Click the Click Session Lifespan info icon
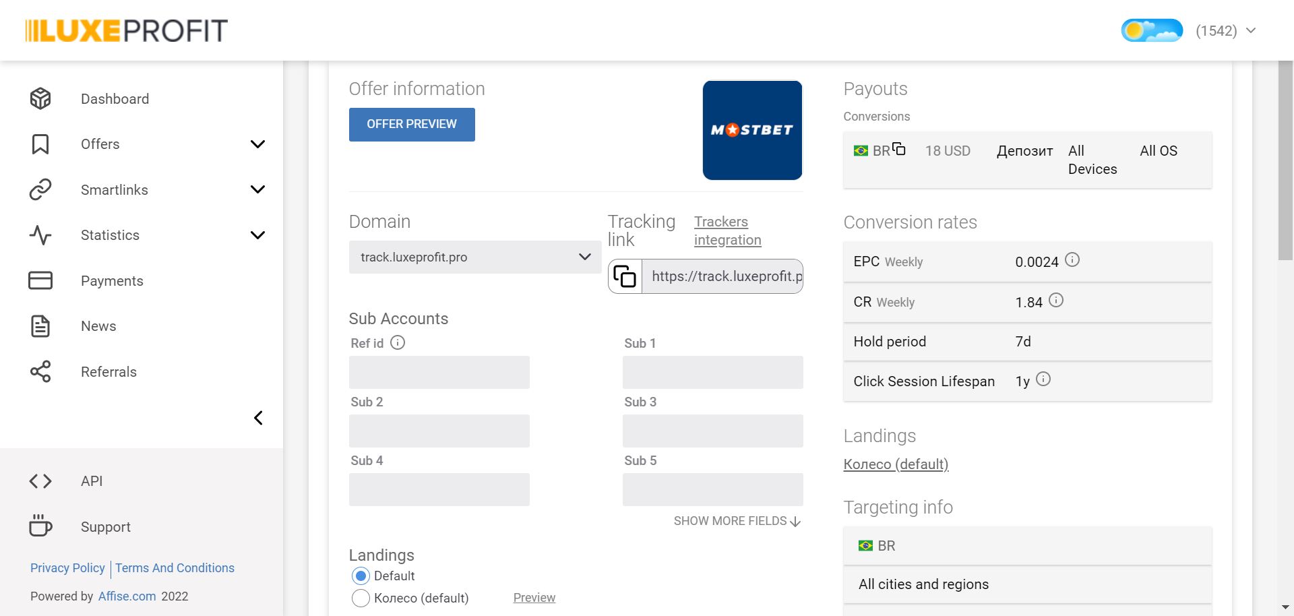 tap(1043, 379)
